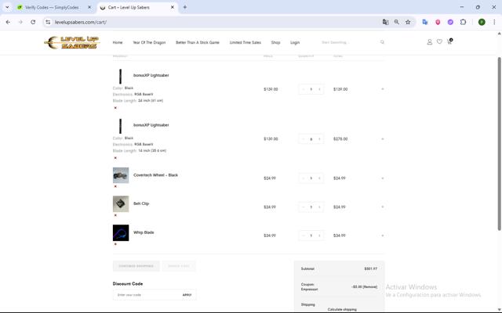Screen dimensions: 502x313
Task: Open Limited Time Sales menu item
Action: [x=246, y=42]
